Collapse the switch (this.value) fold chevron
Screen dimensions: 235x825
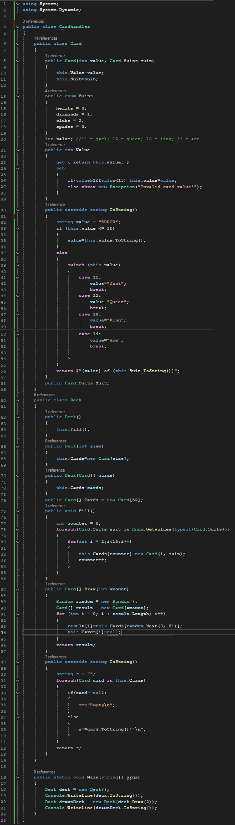[x=18, y=265]
